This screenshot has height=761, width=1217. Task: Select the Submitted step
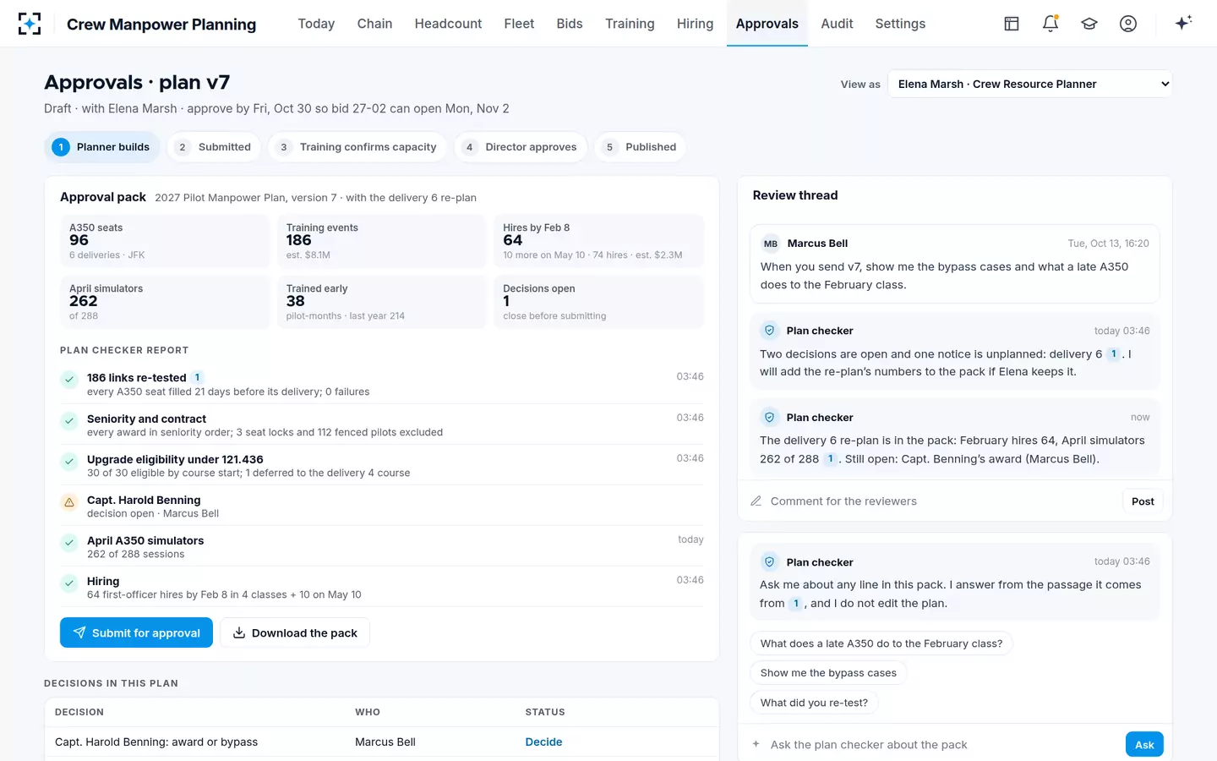click(214, 147)
